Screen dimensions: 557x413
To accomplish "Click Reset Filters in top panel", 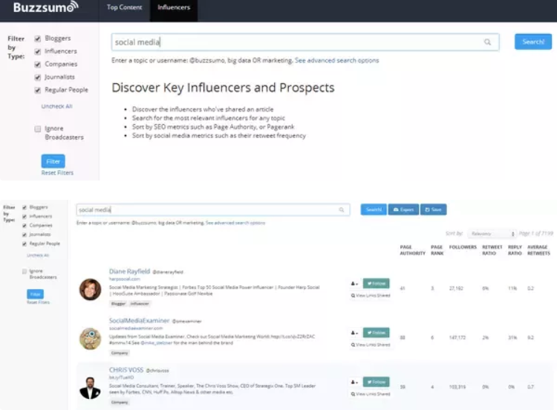I will [57, 173].
